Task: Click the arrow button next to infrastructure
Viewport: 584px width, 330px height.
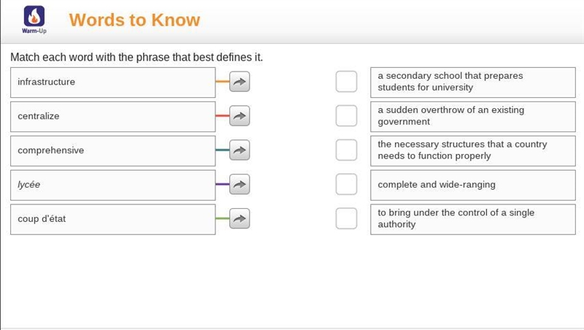Action: [x=239, y=82]
